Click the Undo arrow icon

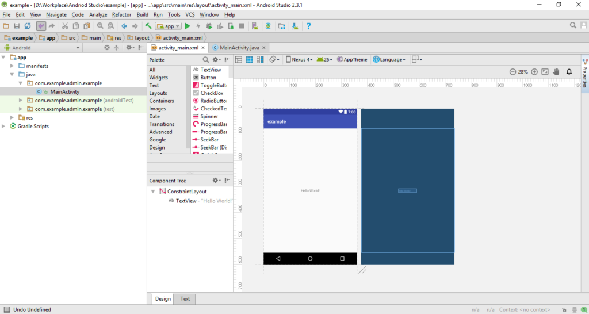[x=41, y=26]
